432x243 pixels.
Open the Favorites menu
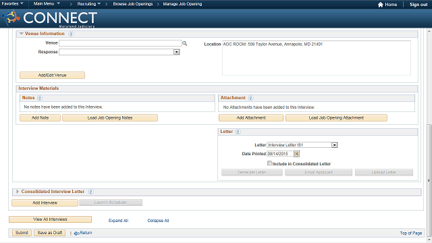[x=12, y=3]
